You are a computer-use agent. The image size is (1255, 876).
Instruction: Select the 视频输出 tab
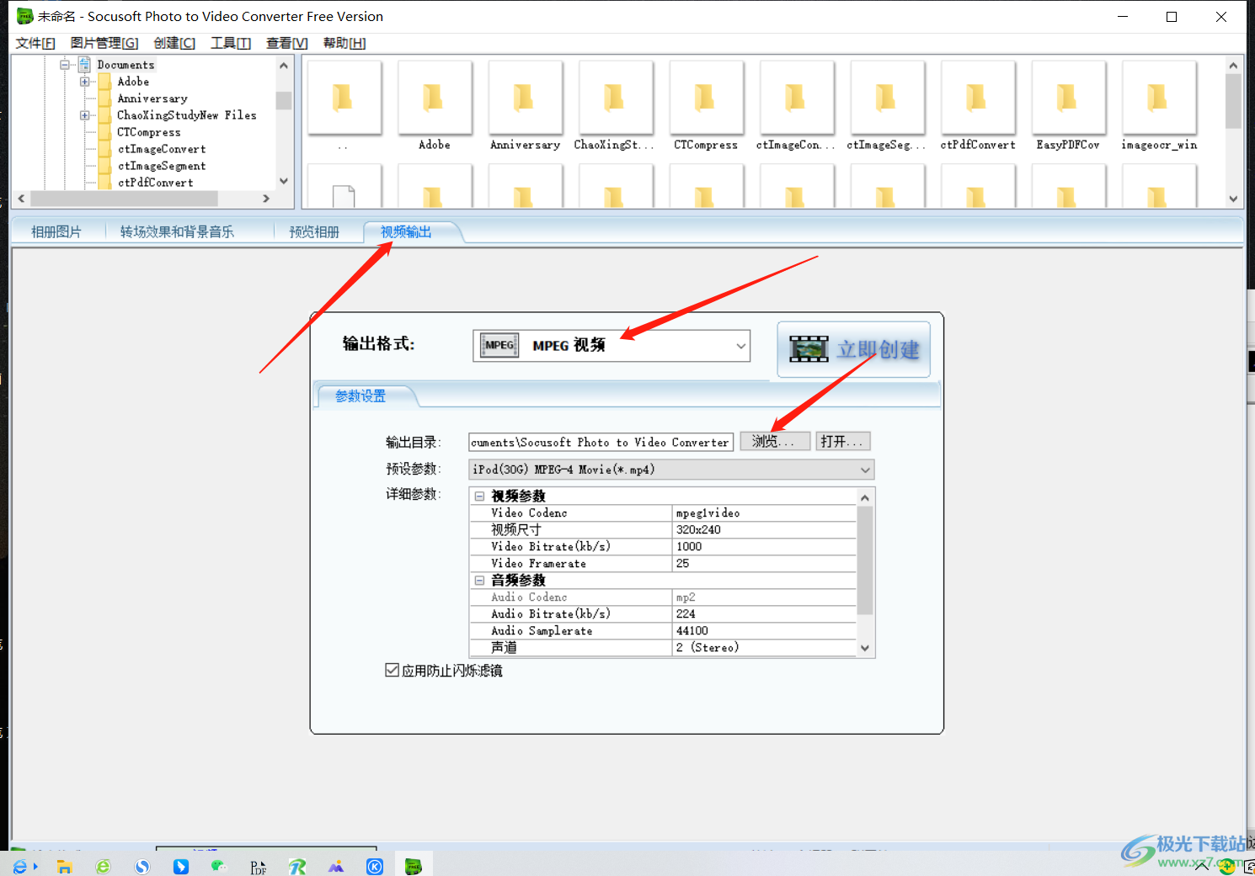point(406,232)
